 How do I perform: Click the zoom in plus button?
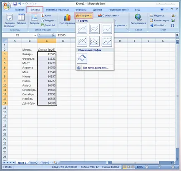pyautogui.click(x=173, y=167)
